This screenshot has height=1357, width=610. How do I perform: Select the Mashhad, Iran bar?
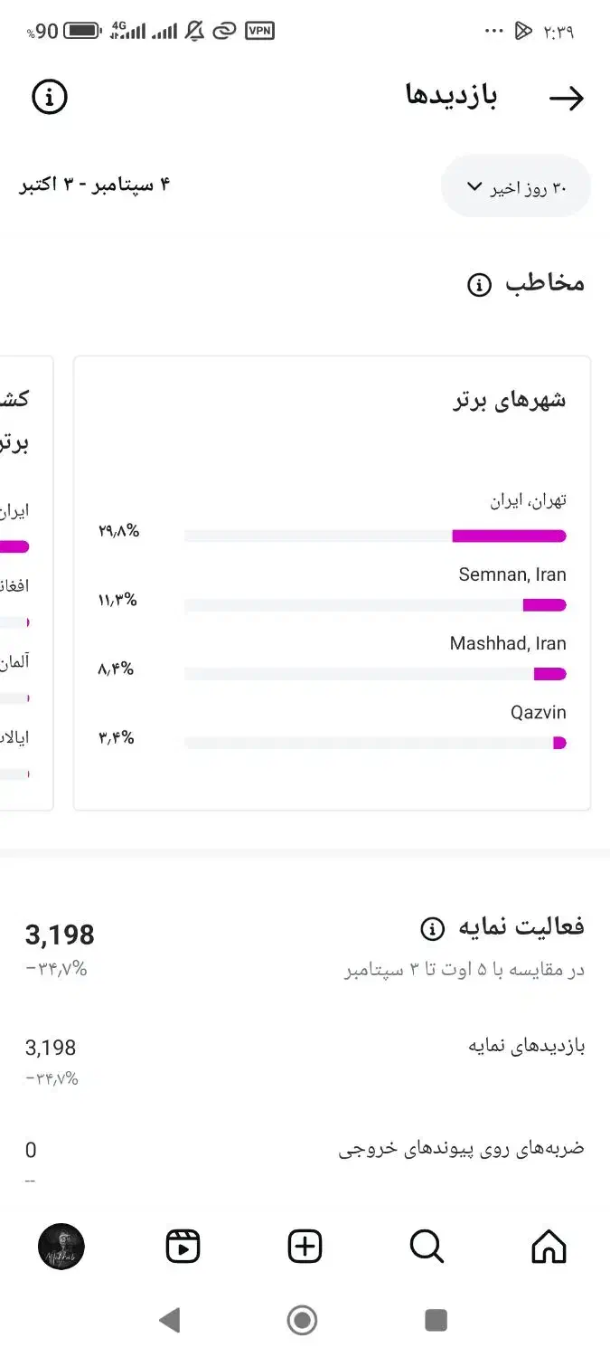click(x=375, y=674)
